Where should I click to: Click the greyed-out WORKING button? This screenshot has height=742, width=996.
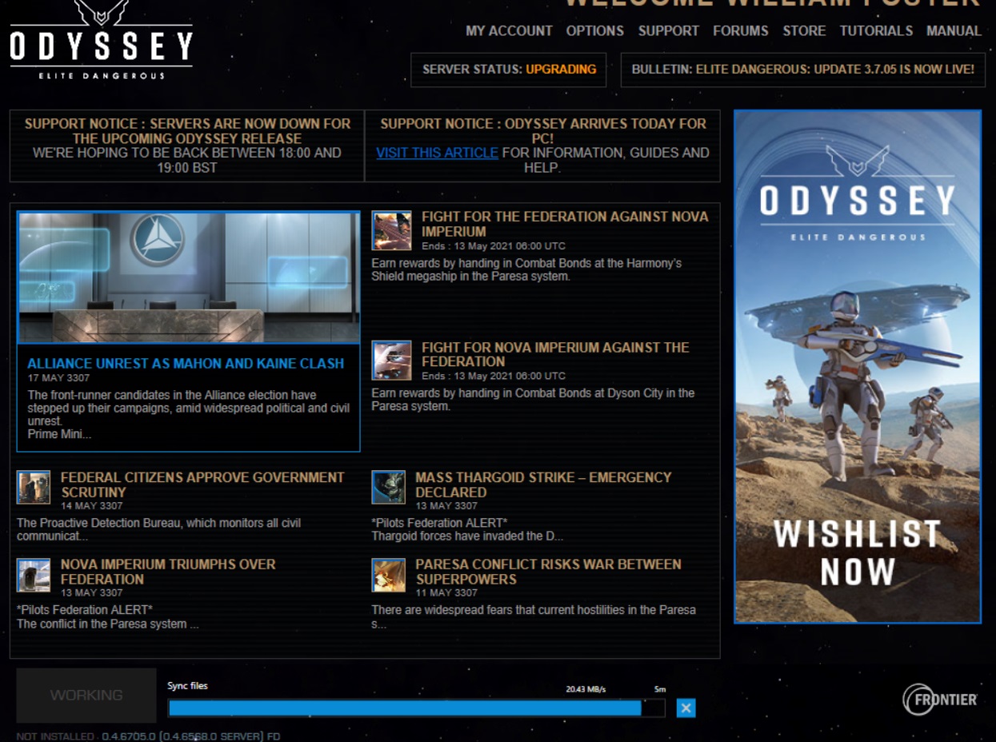point(86,696)
